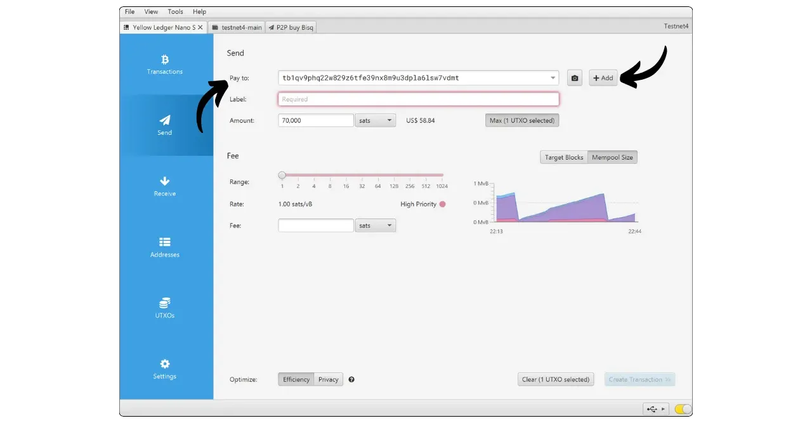Open the Addresses list icon
Image resolution: width=812 pixels, height=423 pixels.
165,242
